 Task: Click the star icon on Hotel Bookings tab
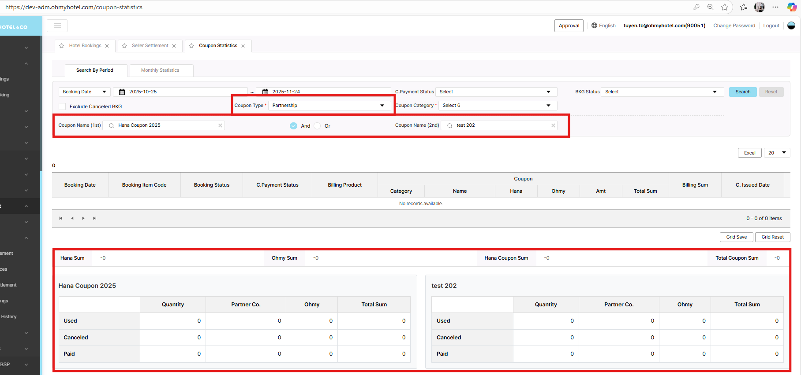click(x=62, y=46)
